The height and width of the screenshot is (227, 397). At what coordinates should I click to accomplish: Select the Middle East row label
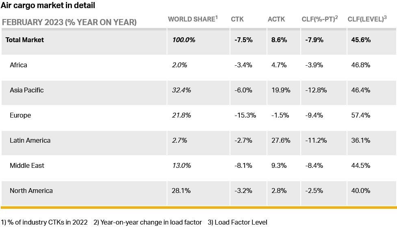(27, 165)
